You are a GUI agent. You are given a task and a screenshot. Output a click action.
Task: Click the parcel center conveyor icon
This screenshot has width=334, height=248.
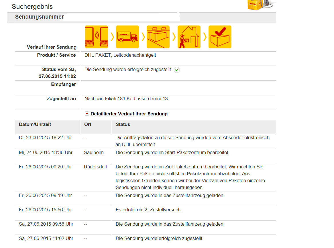point(158,37)
